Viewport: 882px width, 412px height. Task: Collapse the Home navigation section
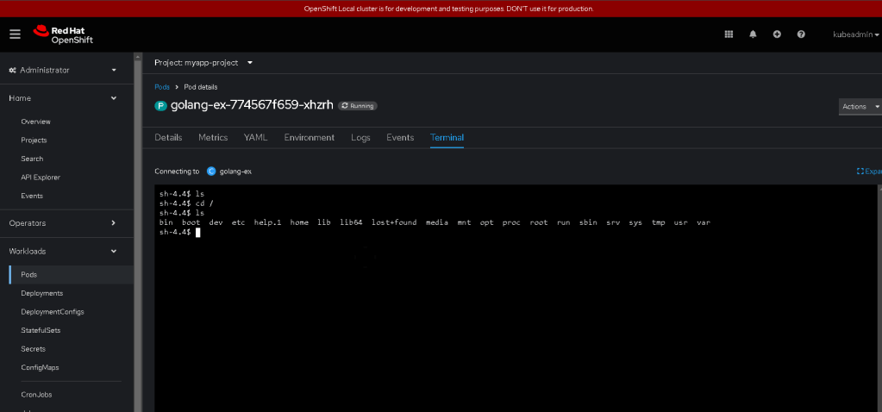pos(63,98)
